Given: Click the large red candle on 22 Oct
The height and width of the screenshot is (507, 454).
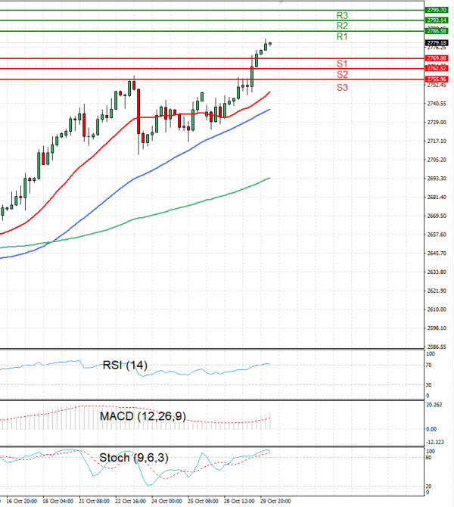Looking at the screenshot, I should coord(138,111).
